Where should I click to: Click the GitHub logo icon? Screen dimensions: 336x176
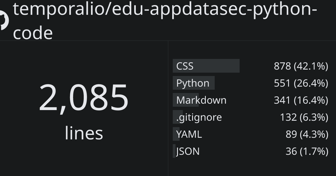pos(4,20)
